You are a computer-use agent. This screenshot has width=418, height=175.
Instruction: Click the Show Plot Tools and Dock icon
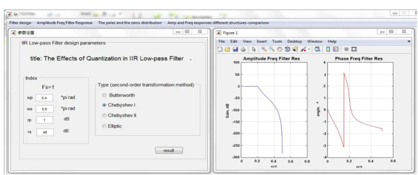click(354, 49)
